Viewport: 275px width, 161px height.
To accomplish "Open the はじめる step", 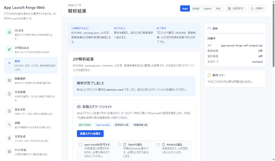I will 31,34.
